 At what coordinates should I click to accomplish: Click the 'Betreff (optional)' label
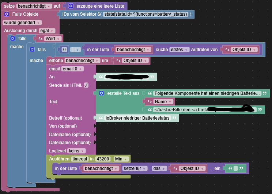pos(65,118)
